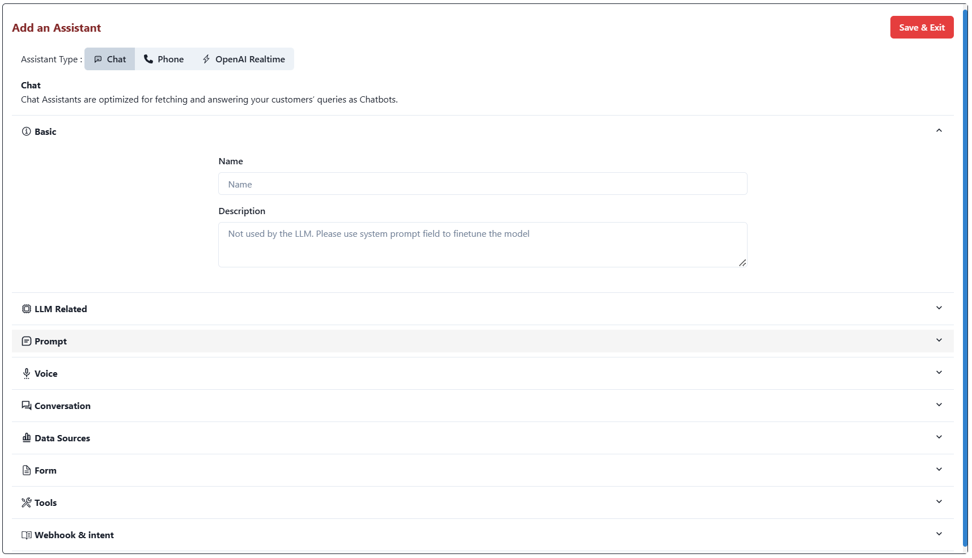Click the Tools wrench icon

coord(26,502)
